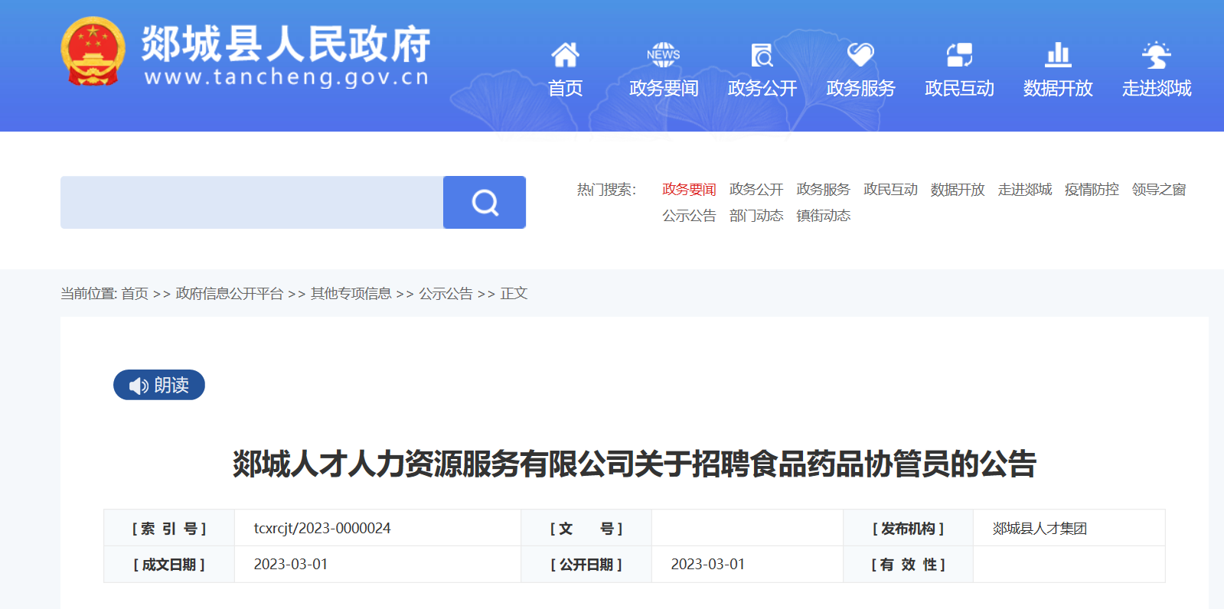Click the 走进郯城 sun icon
1224x609 pixels.
click(1156, 55)
